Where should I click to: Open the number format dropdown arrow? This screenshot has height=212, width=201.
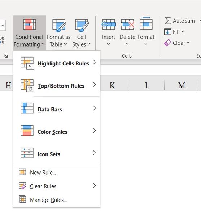click(x=3, y=25)
